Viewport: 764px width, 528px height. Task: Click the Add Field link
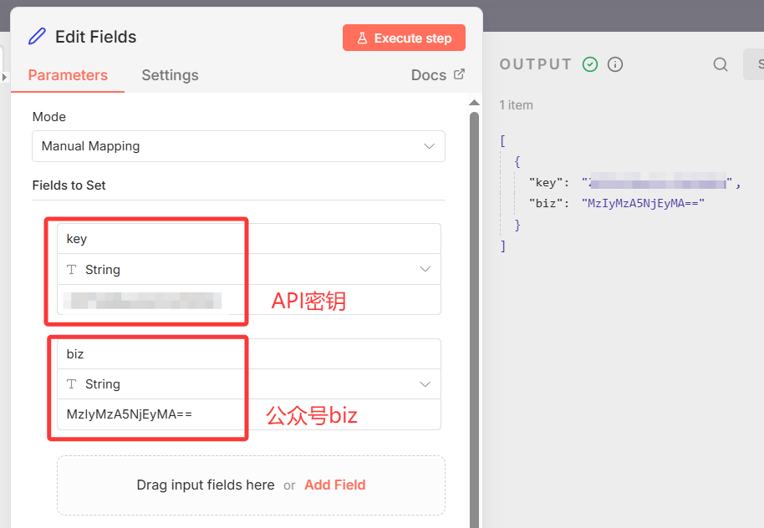(x=334, y=485)
